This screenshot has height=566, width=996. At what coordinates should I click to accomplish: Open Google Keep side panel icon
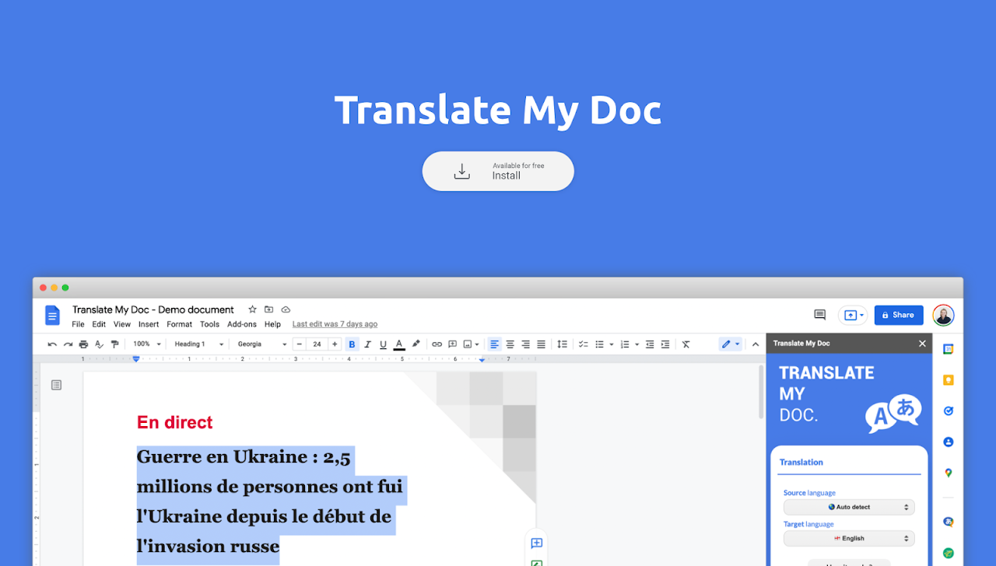pyautogui.click(x=948, y=380)
